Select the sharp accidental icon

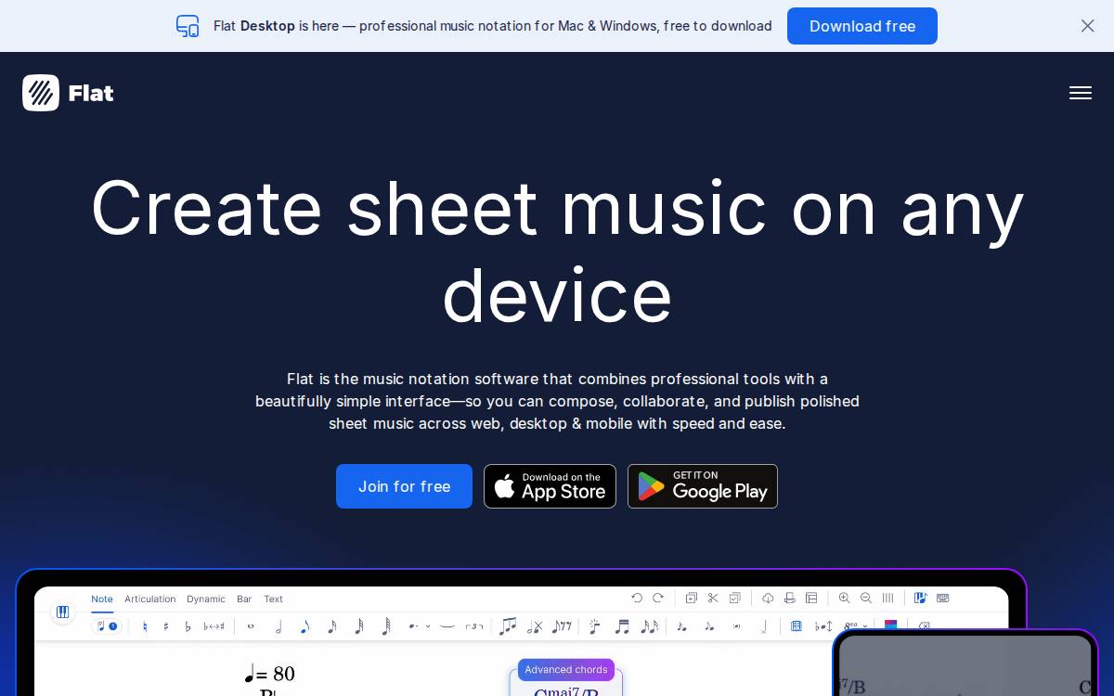(166, 626)
